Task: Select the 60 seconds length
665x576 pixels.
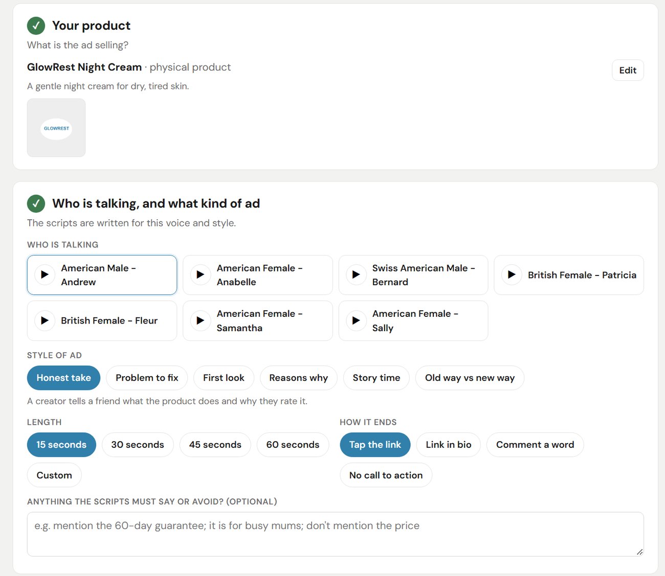Action: coord(293,445)
